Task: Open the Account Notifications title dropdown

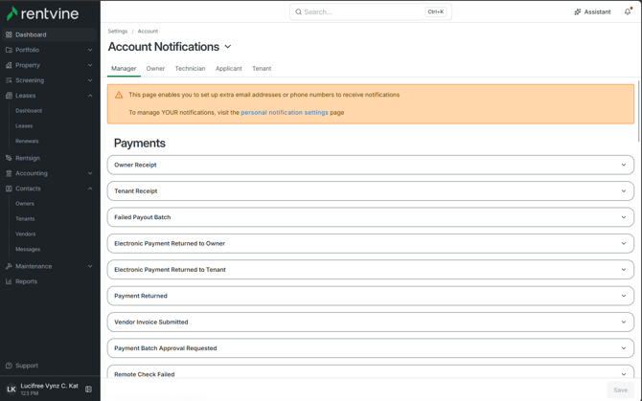Action: click(228, 47)
